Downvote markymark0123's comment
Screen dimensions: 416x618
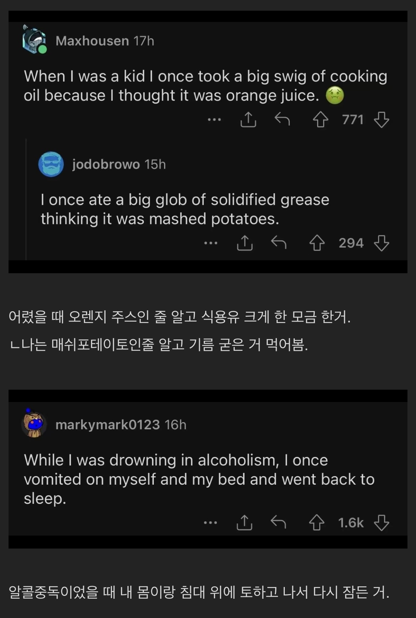(x=382, y=523)
